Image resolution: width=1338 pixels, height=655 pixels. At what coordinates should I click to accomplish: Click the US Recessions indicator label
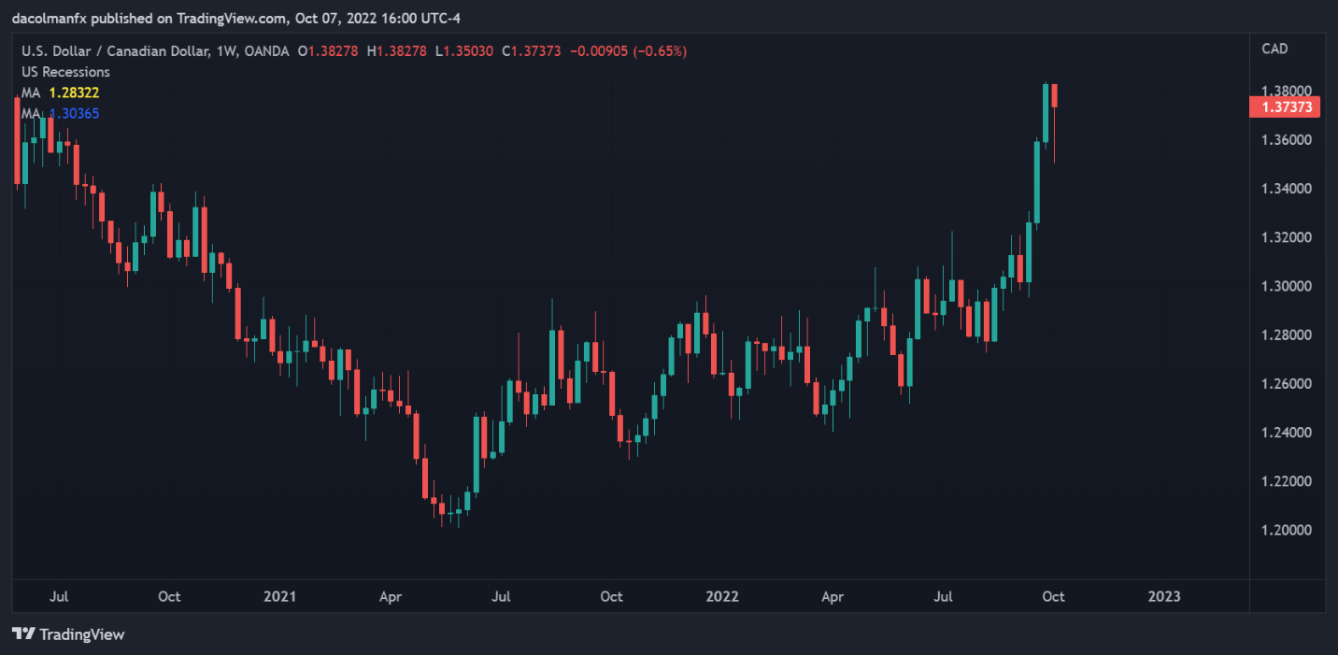pos(66,72)
